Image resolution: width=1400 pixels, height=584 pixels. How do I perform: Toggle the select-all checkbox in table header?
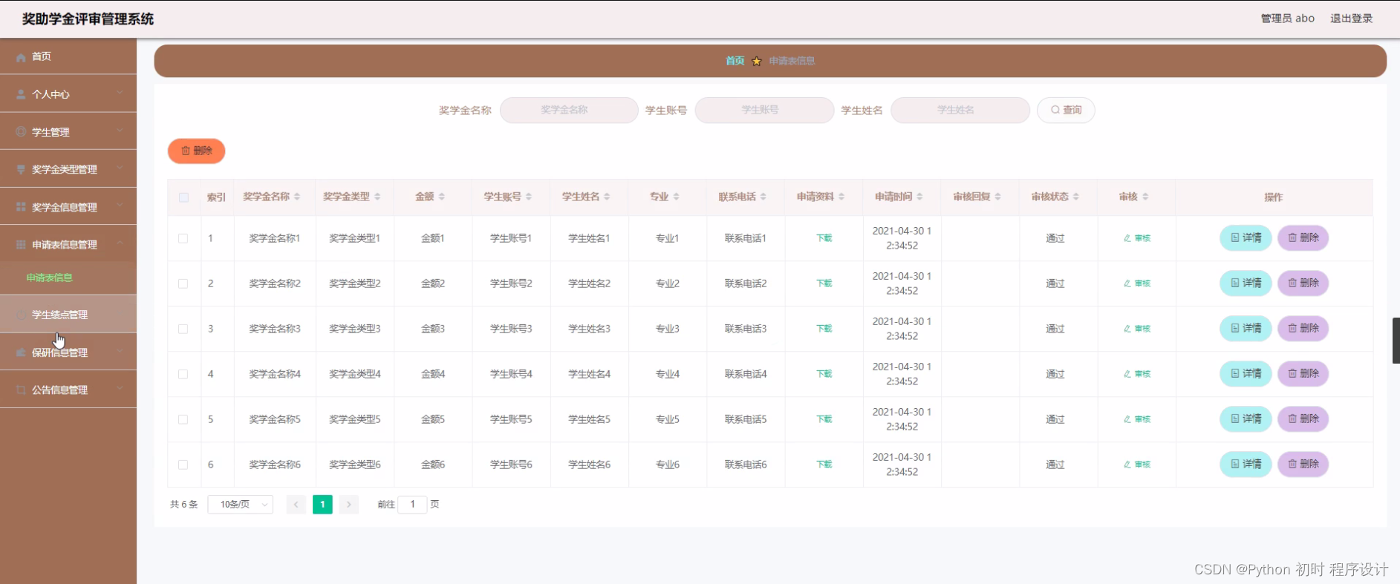(183, 197)
